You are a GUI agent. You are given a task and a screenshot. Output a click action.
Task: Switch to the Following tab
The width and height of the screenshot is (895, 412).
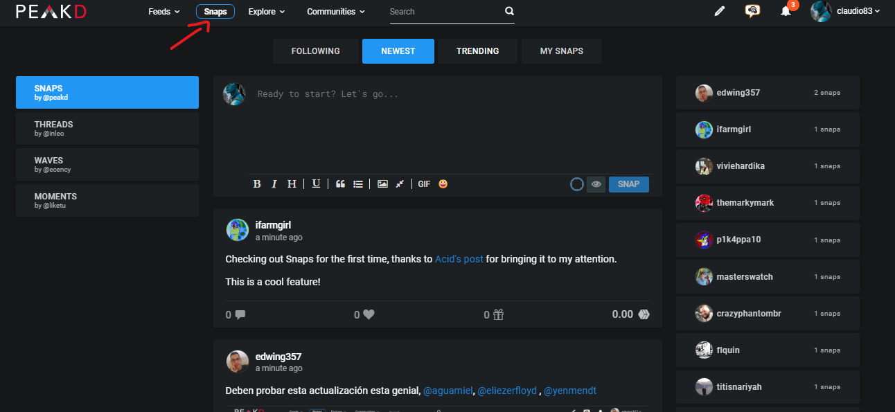[316, 51]
